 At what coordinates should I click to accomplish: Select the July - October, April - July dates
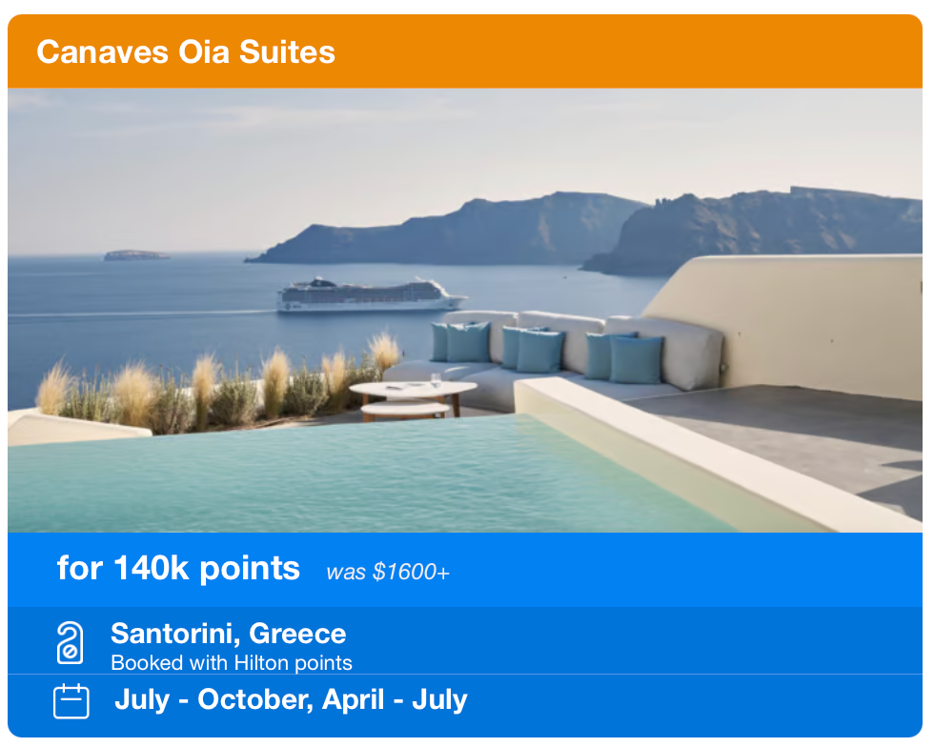(291, 700)
